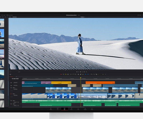Click the Stop button under the viewer
143x119 pixels.
point(81,72)
